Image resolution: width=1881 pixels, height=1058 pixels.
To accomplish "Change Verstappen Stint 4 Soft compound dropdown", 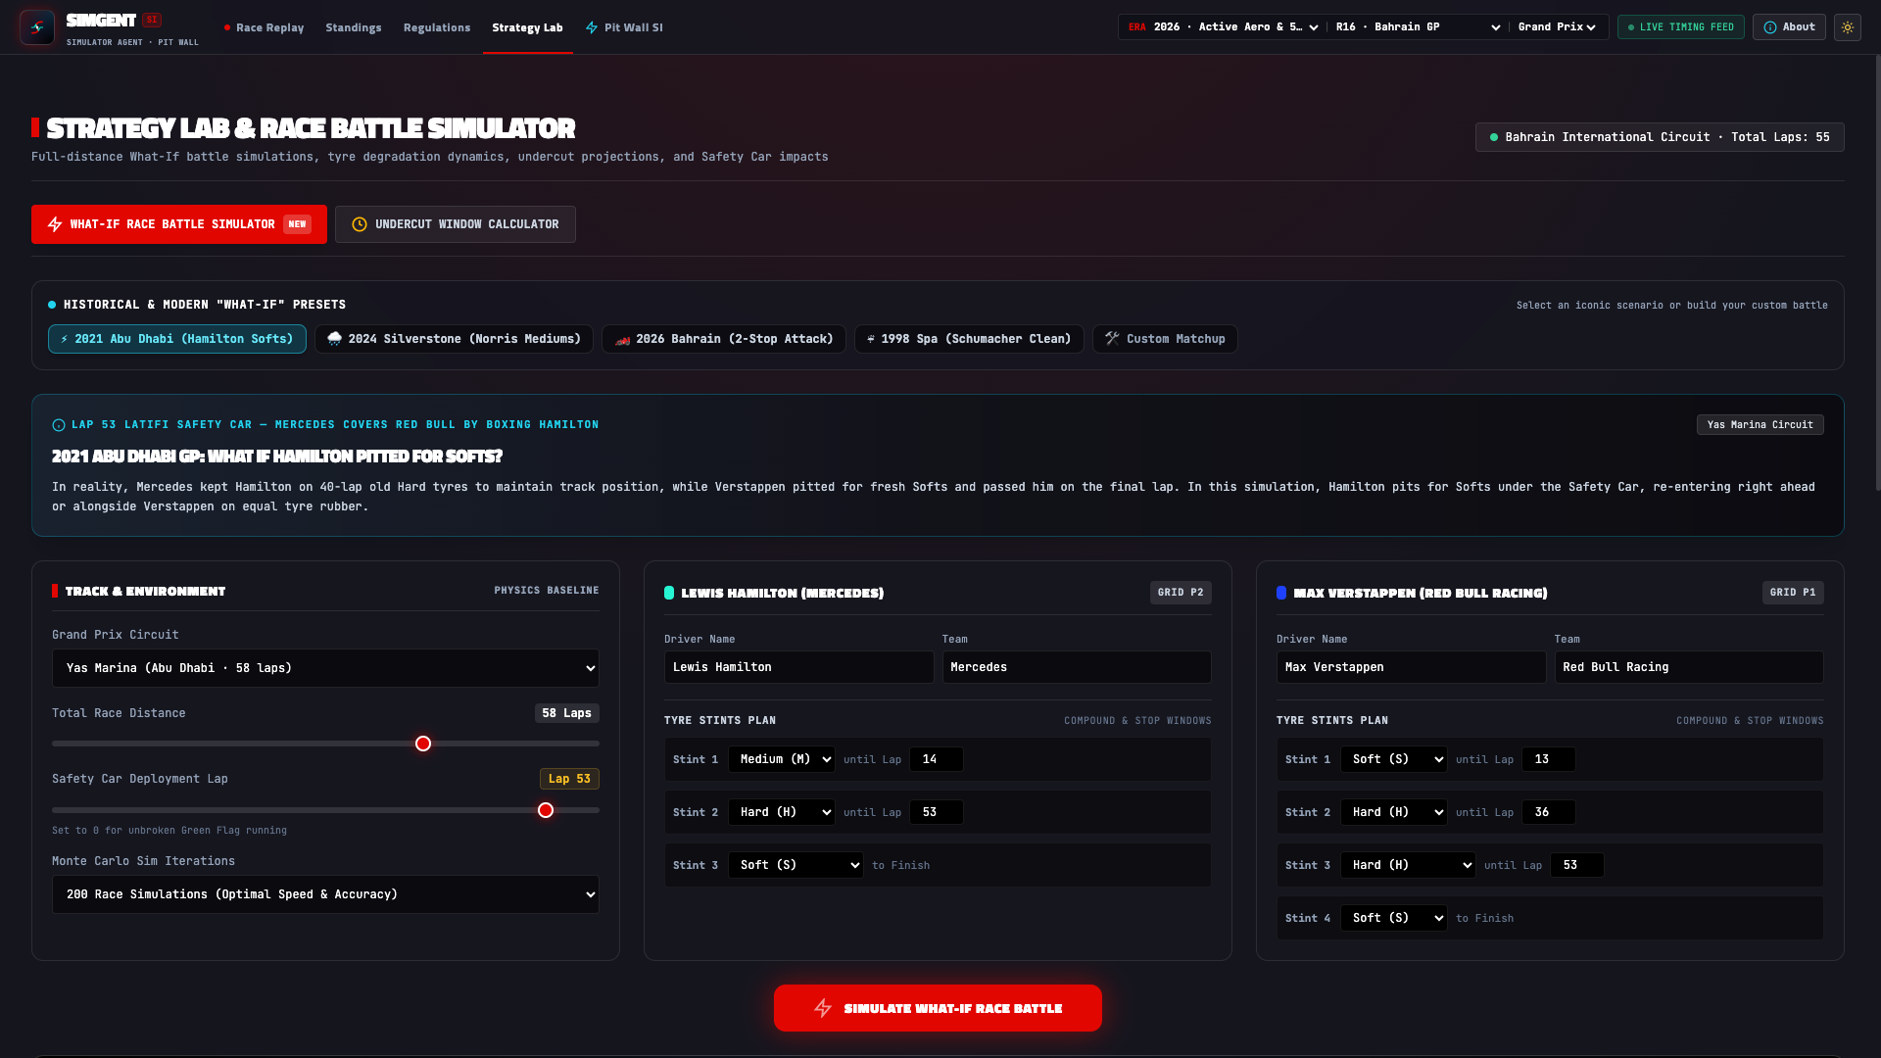I will pyautogui.click(x=1394, y=918).
